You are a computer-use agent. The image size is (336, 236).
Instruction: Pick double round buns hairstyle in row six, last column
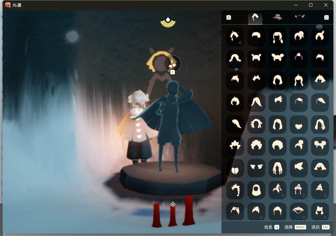320,146
